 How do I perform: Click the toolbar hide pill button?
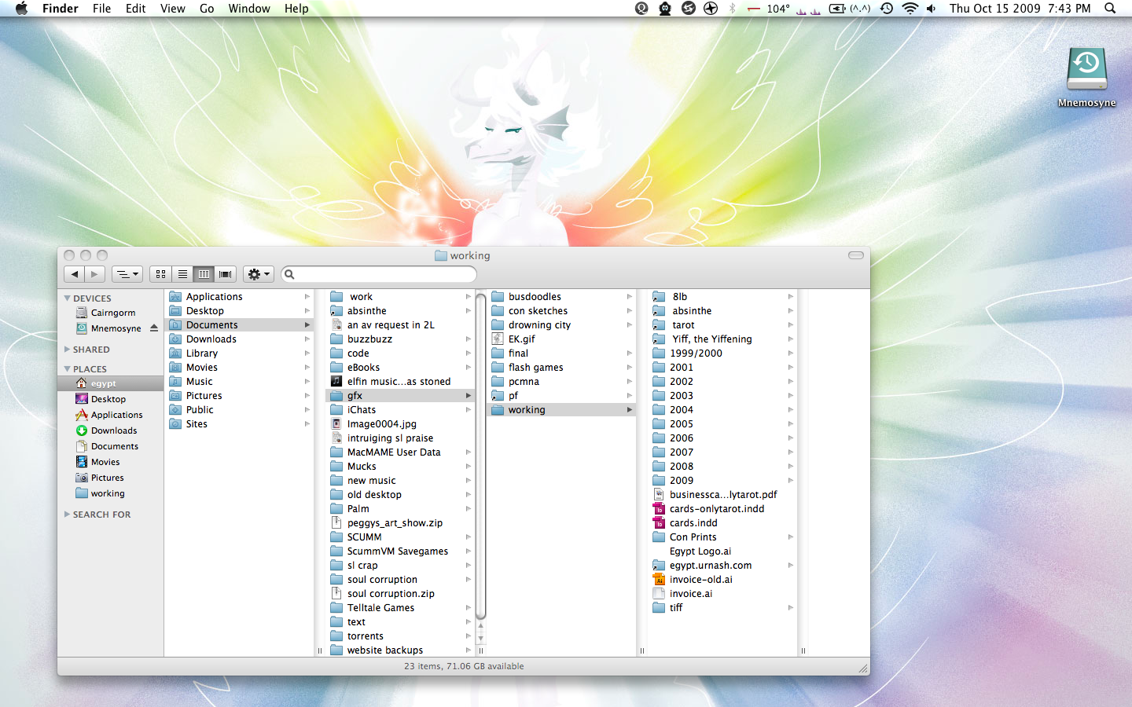coord(856,255)
